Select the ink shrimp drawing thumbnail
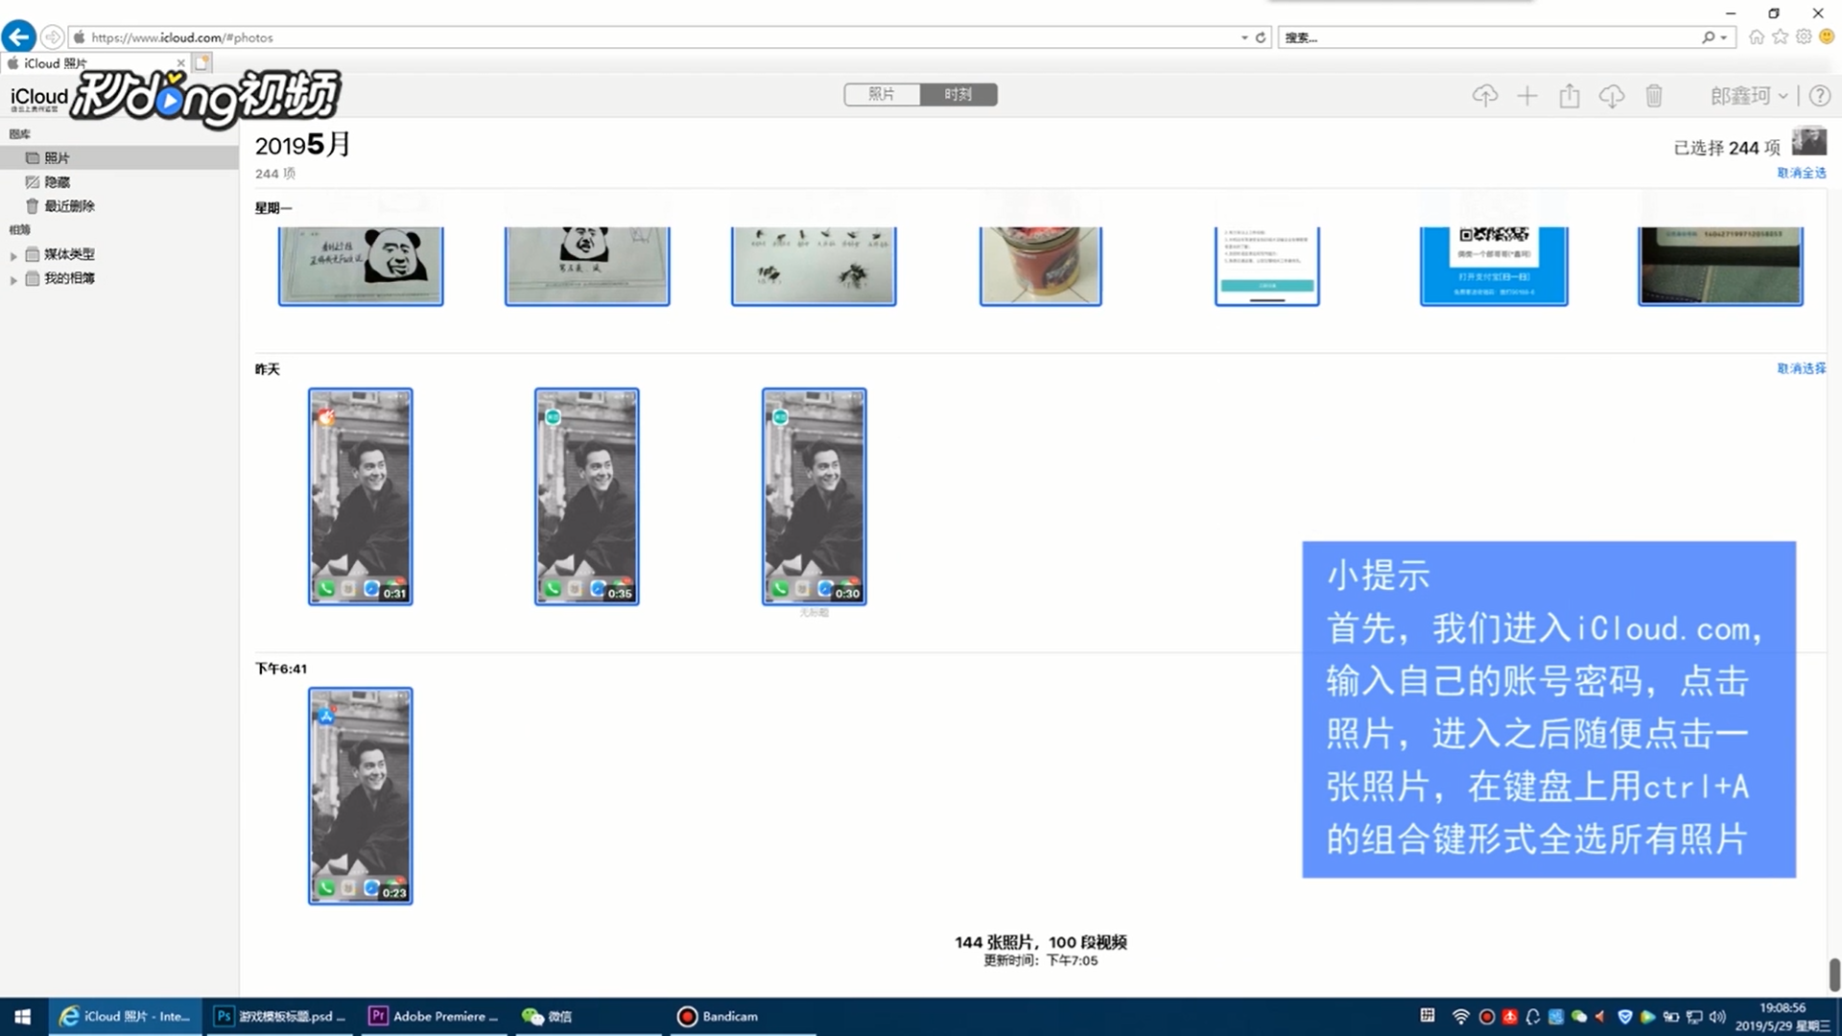This screenshot has height=1036, width=1842. coord(814,266)
